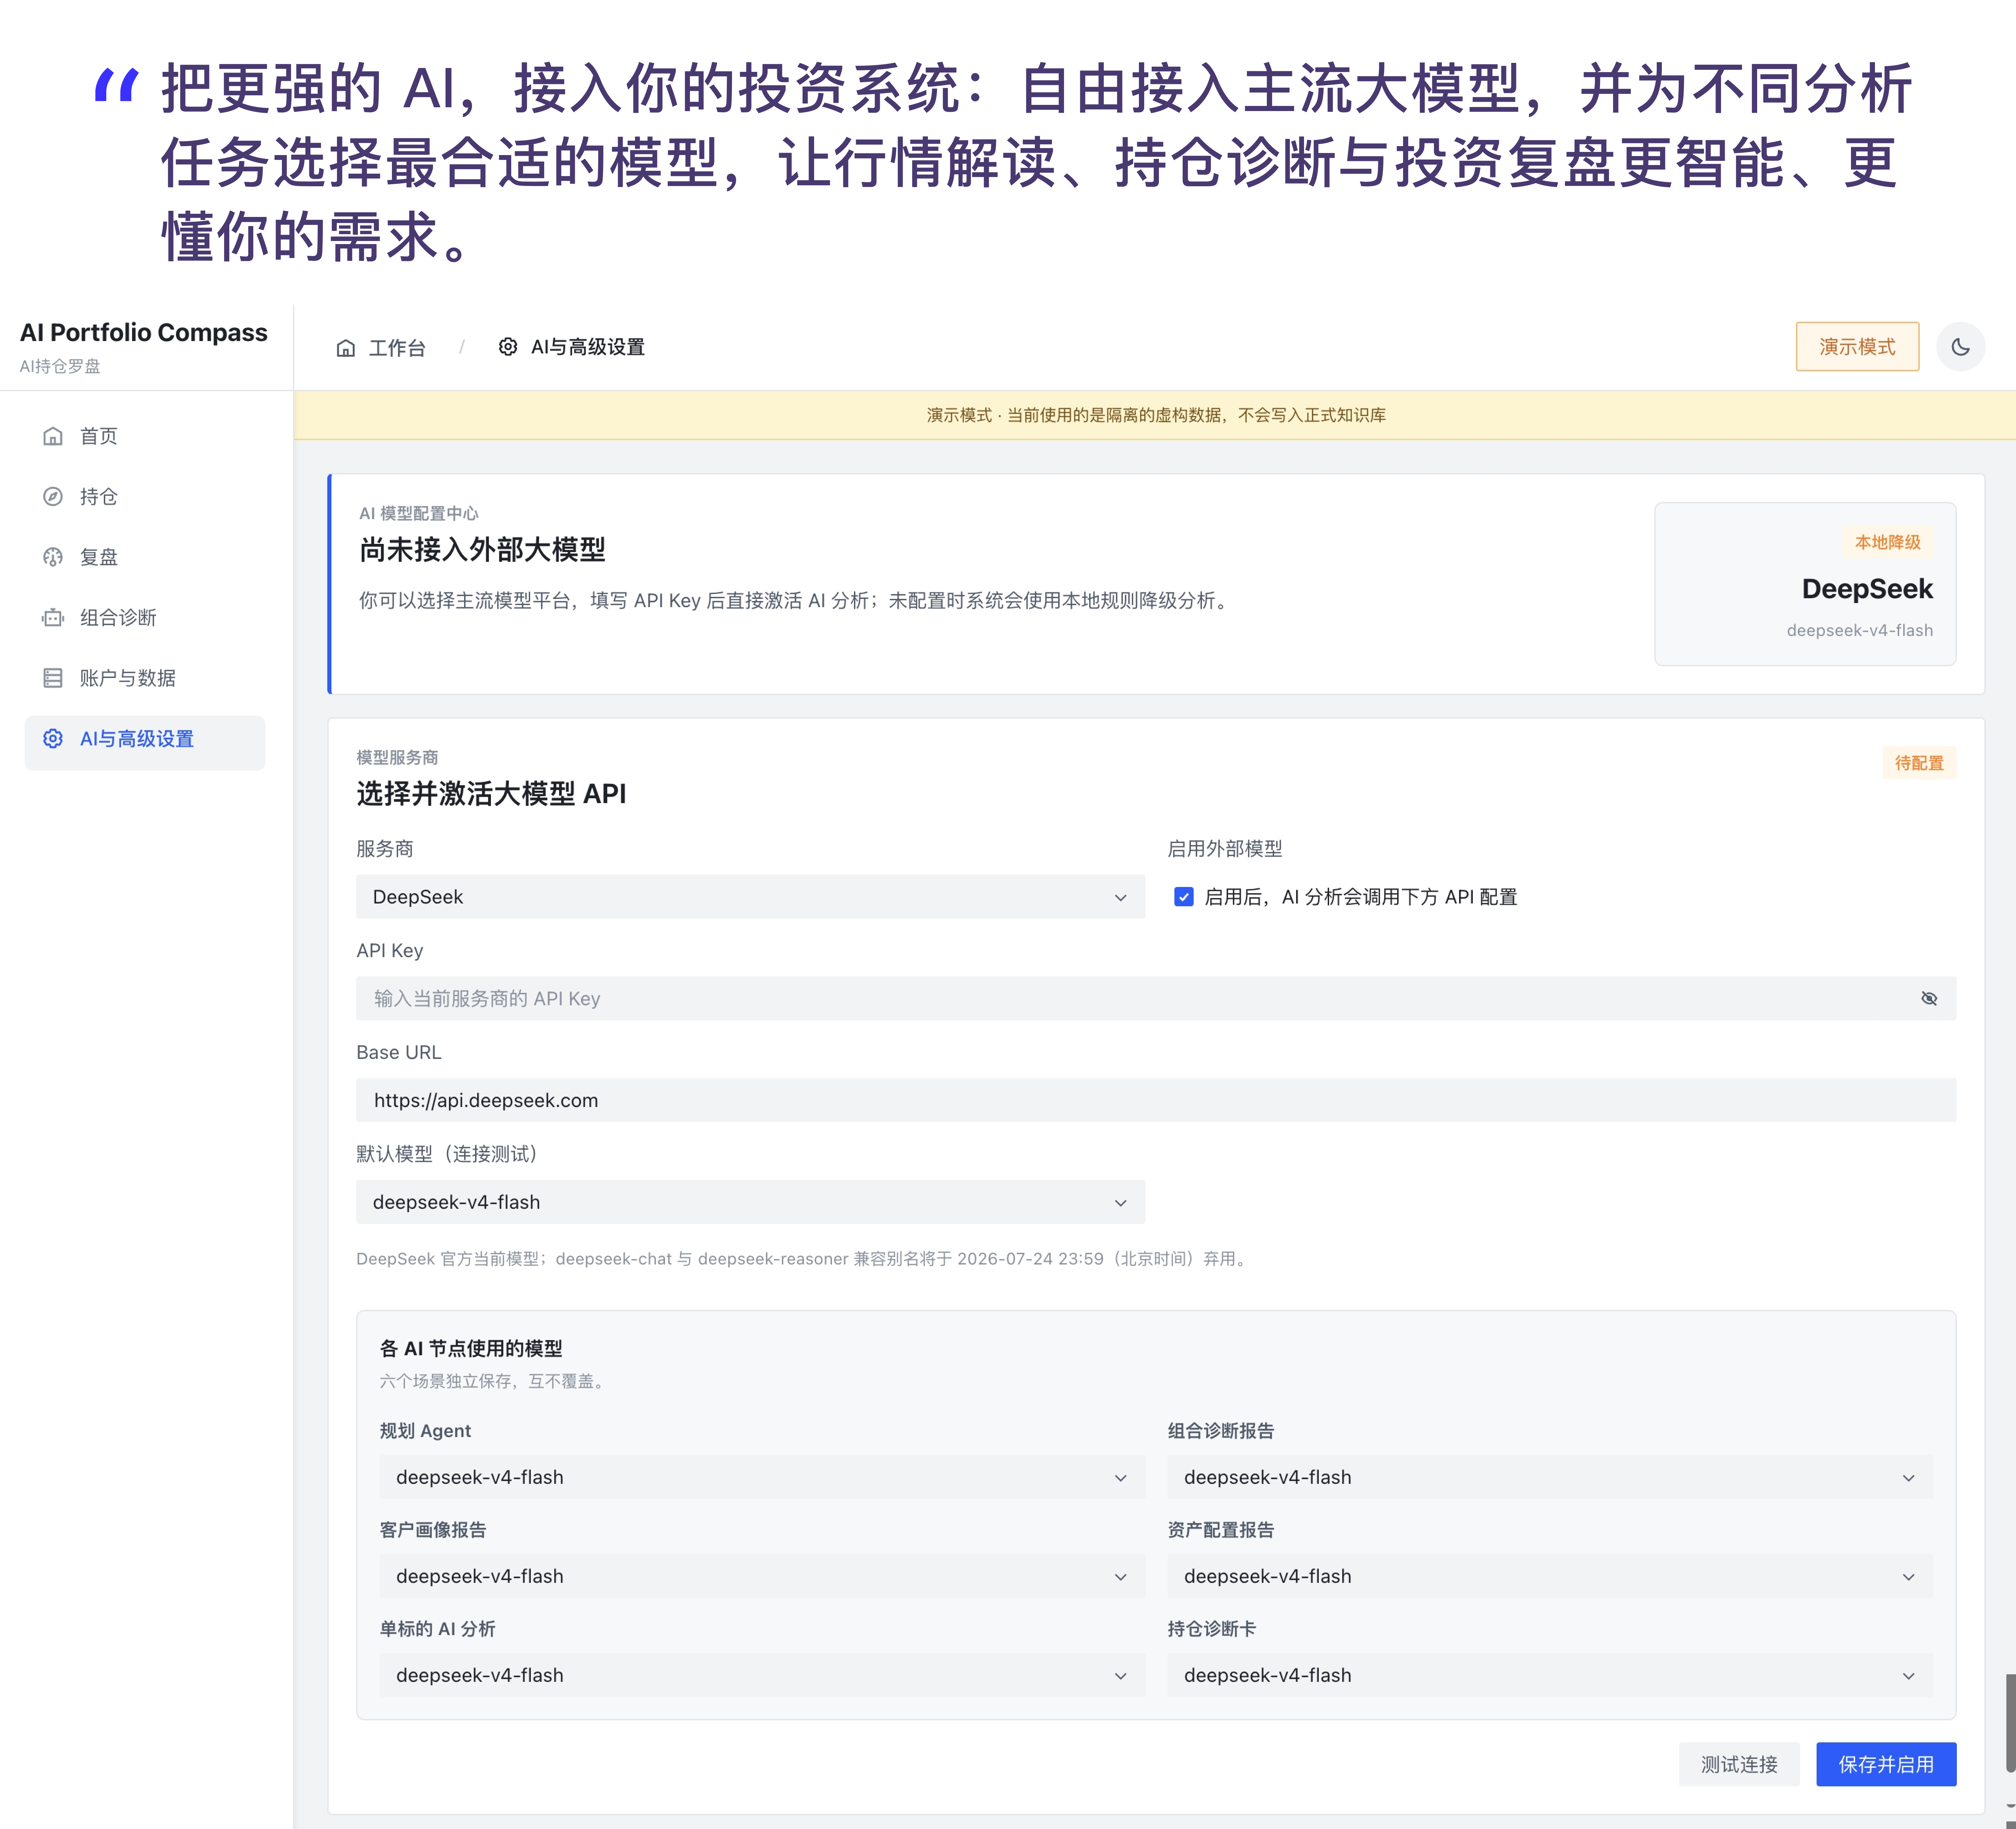Open the 默认模型（连接测试）dropdown
This screenshot has width=2016, height=1829.
750,1202
